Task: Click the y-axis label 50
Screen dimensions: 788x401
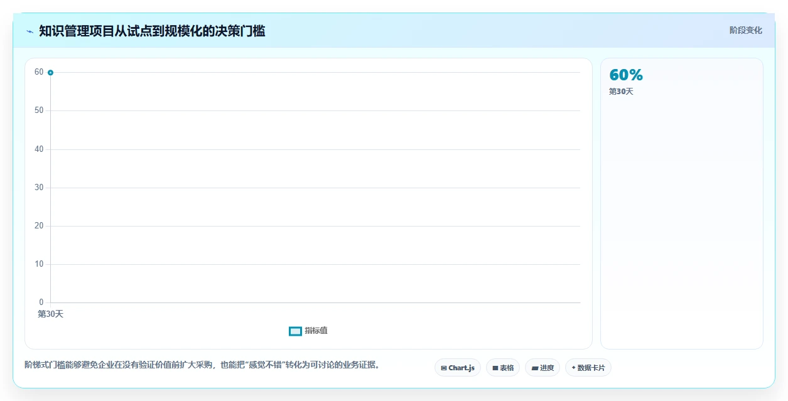Action: 39,110
